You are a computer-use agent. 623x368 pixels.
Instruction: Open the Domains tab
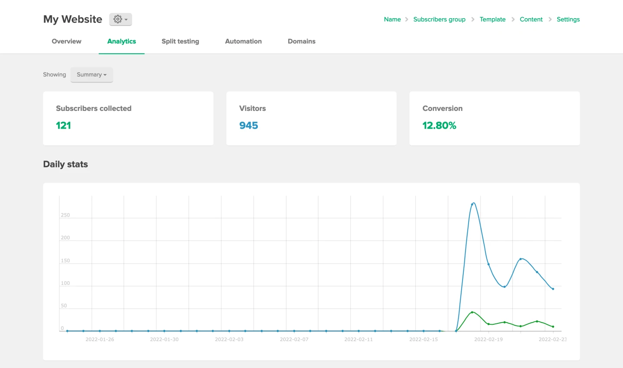pyautogui.click(x=302, y=41)
